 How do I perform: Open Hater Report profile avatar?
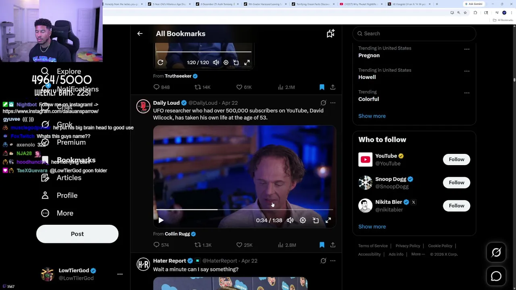tap(143, 264)
